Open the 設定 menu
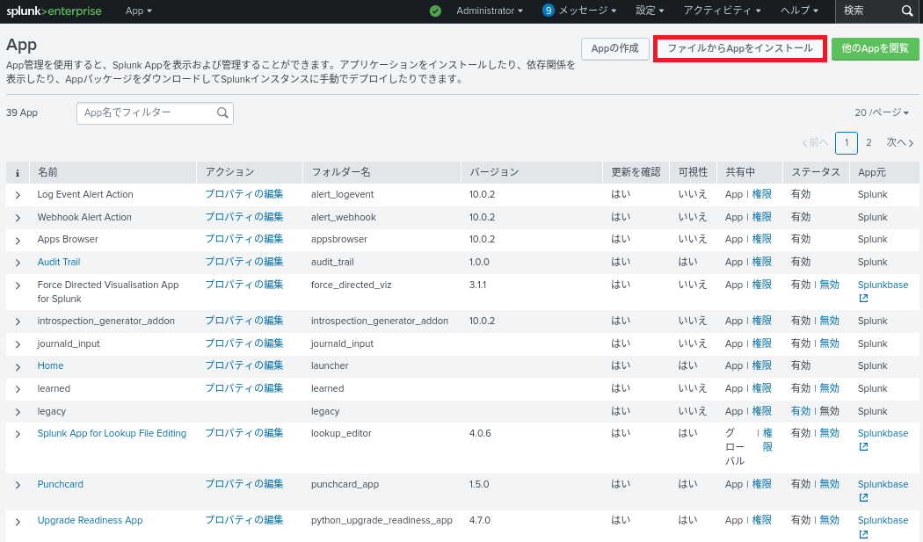The width and height of the screenshot is (923, 542). (x=650, y=11)
